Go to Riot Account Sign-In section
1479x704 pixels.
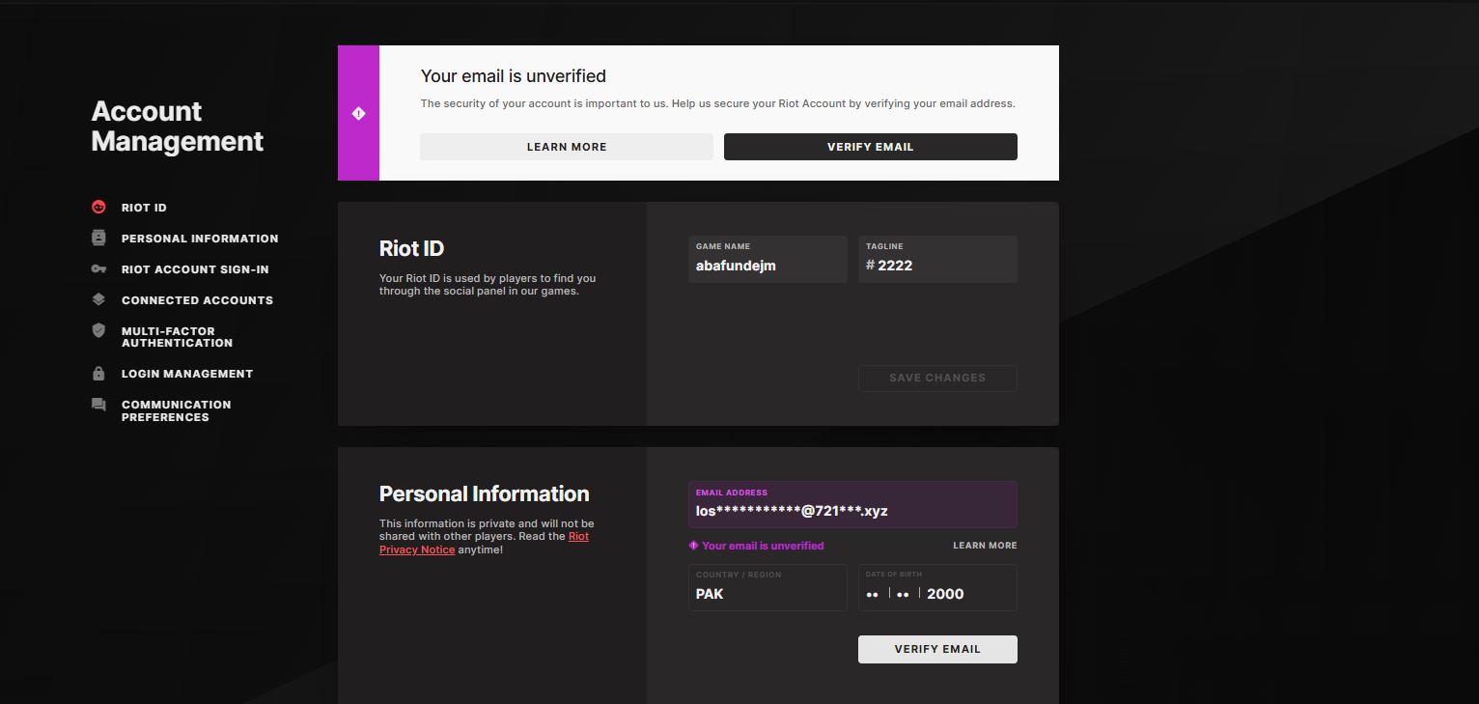(x=195, y=269)
